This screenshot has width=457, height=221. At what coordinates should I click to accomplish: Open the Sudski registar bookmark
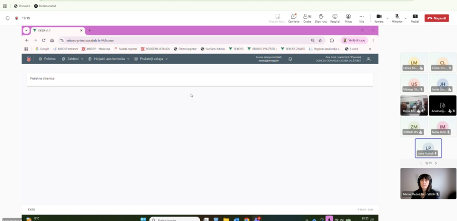point(125,49)
